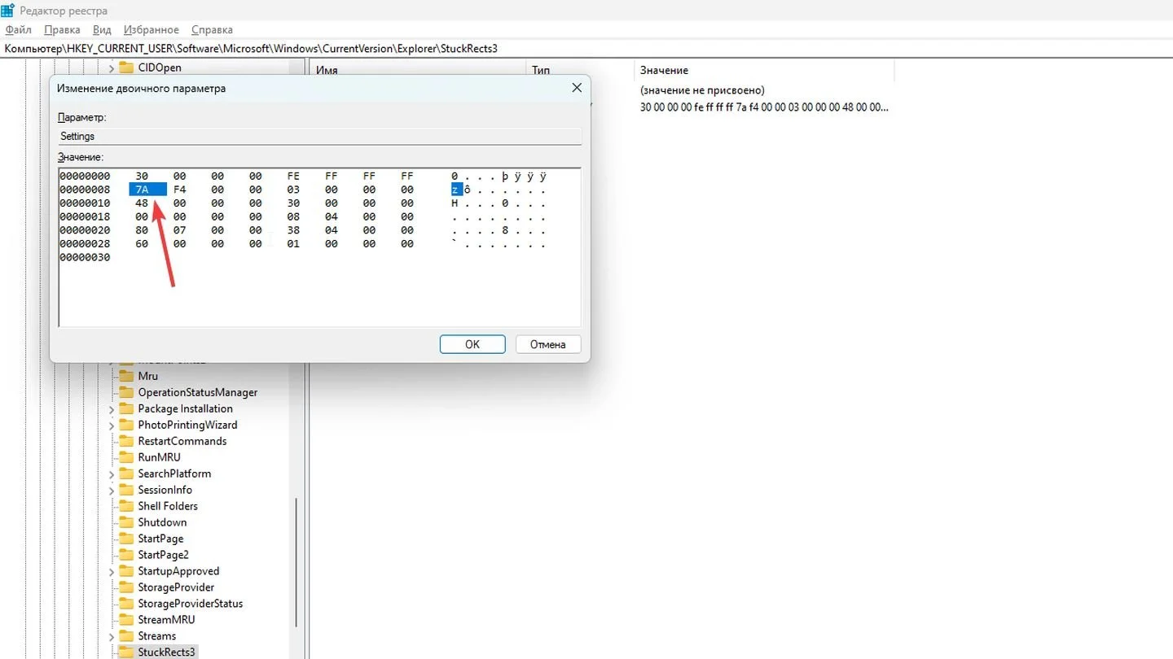
Task: Click the folder icon beside CIDOpen
Action: [x=125, y=68]
